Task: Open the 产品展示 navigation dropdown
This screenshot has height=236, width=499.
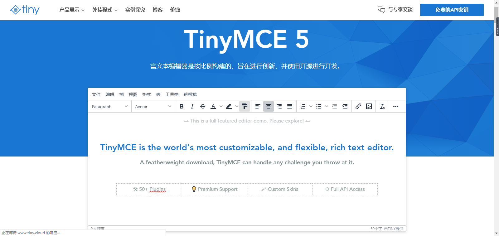Action: [72, 10]
